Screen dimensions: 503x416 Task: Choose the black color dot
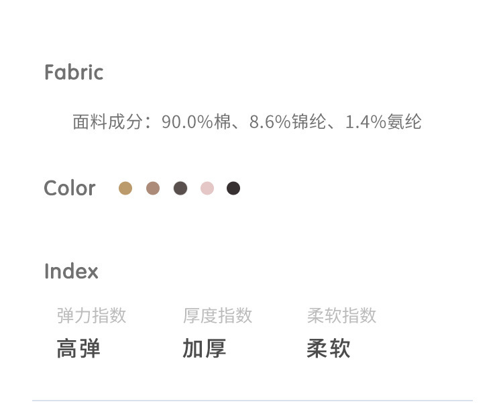[233, 189]
